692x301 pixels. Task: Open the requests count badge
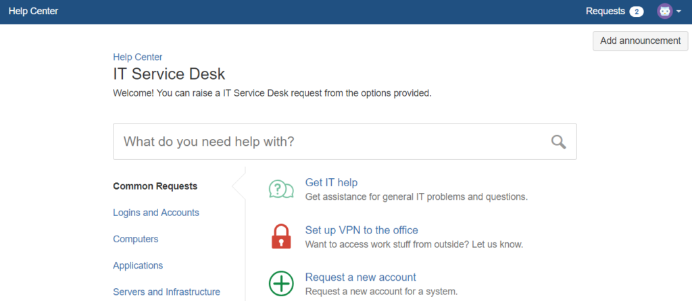pos(637,12)
